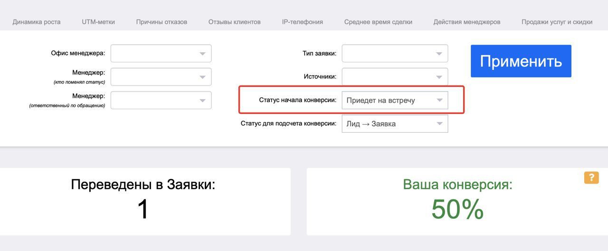Open the Менеджер (кто поменял статус) dropdown
This screenshot has width=608, height=251.
pos(161,77)
